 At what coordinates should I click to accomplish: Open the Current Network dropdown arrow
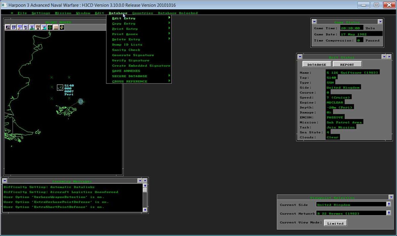(389, 213)
